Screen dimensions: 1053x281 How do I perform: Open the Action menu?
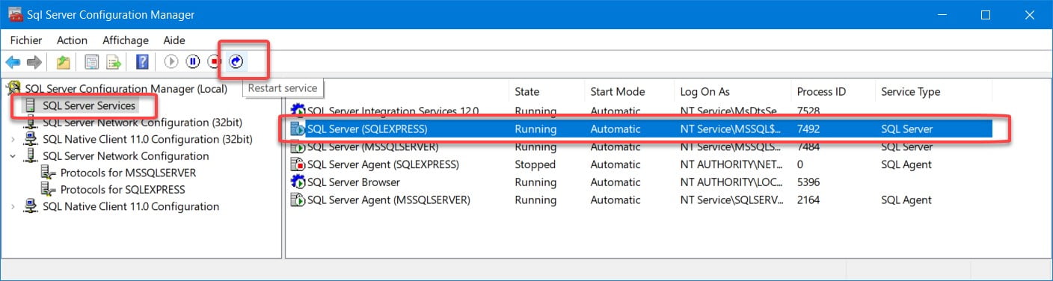(72, 40)
